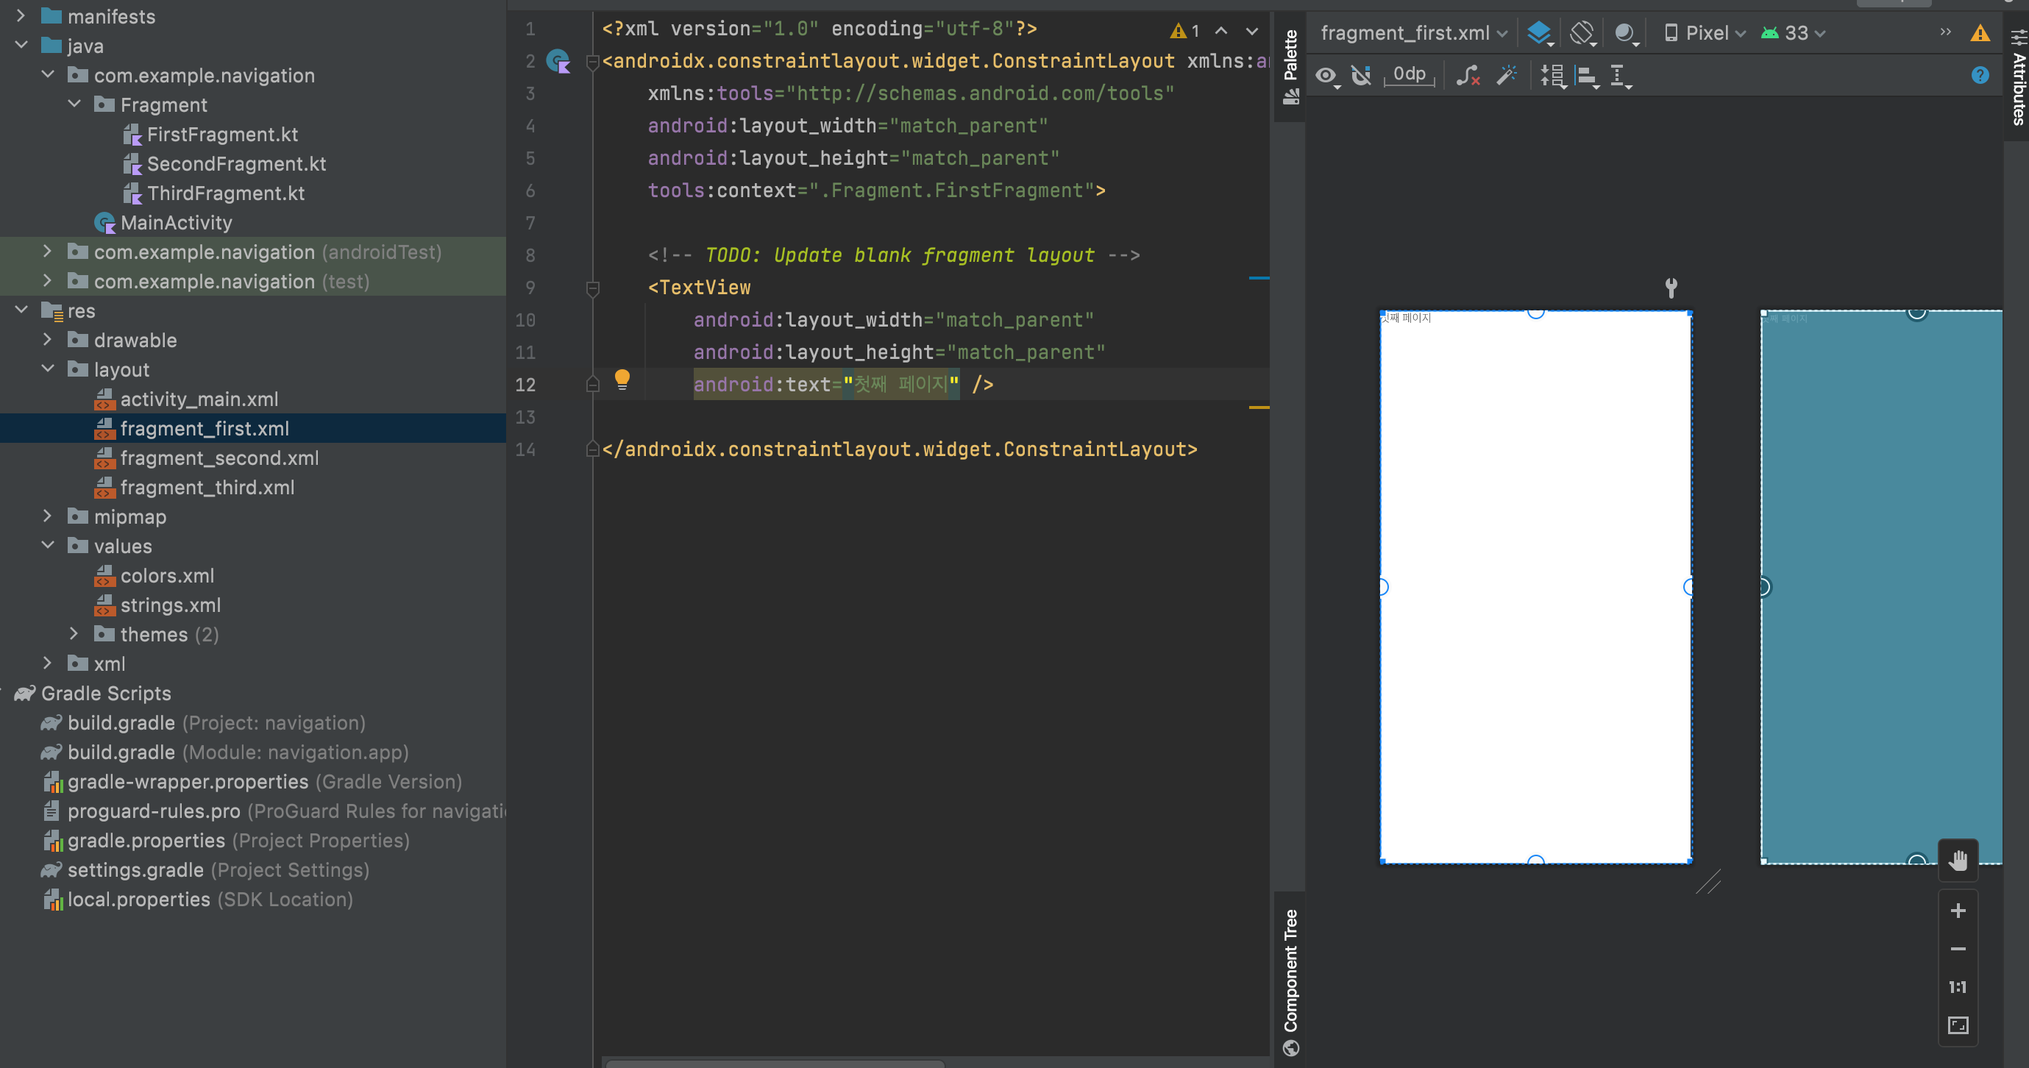Collapse the layout folder in project tree

[48, 369]
